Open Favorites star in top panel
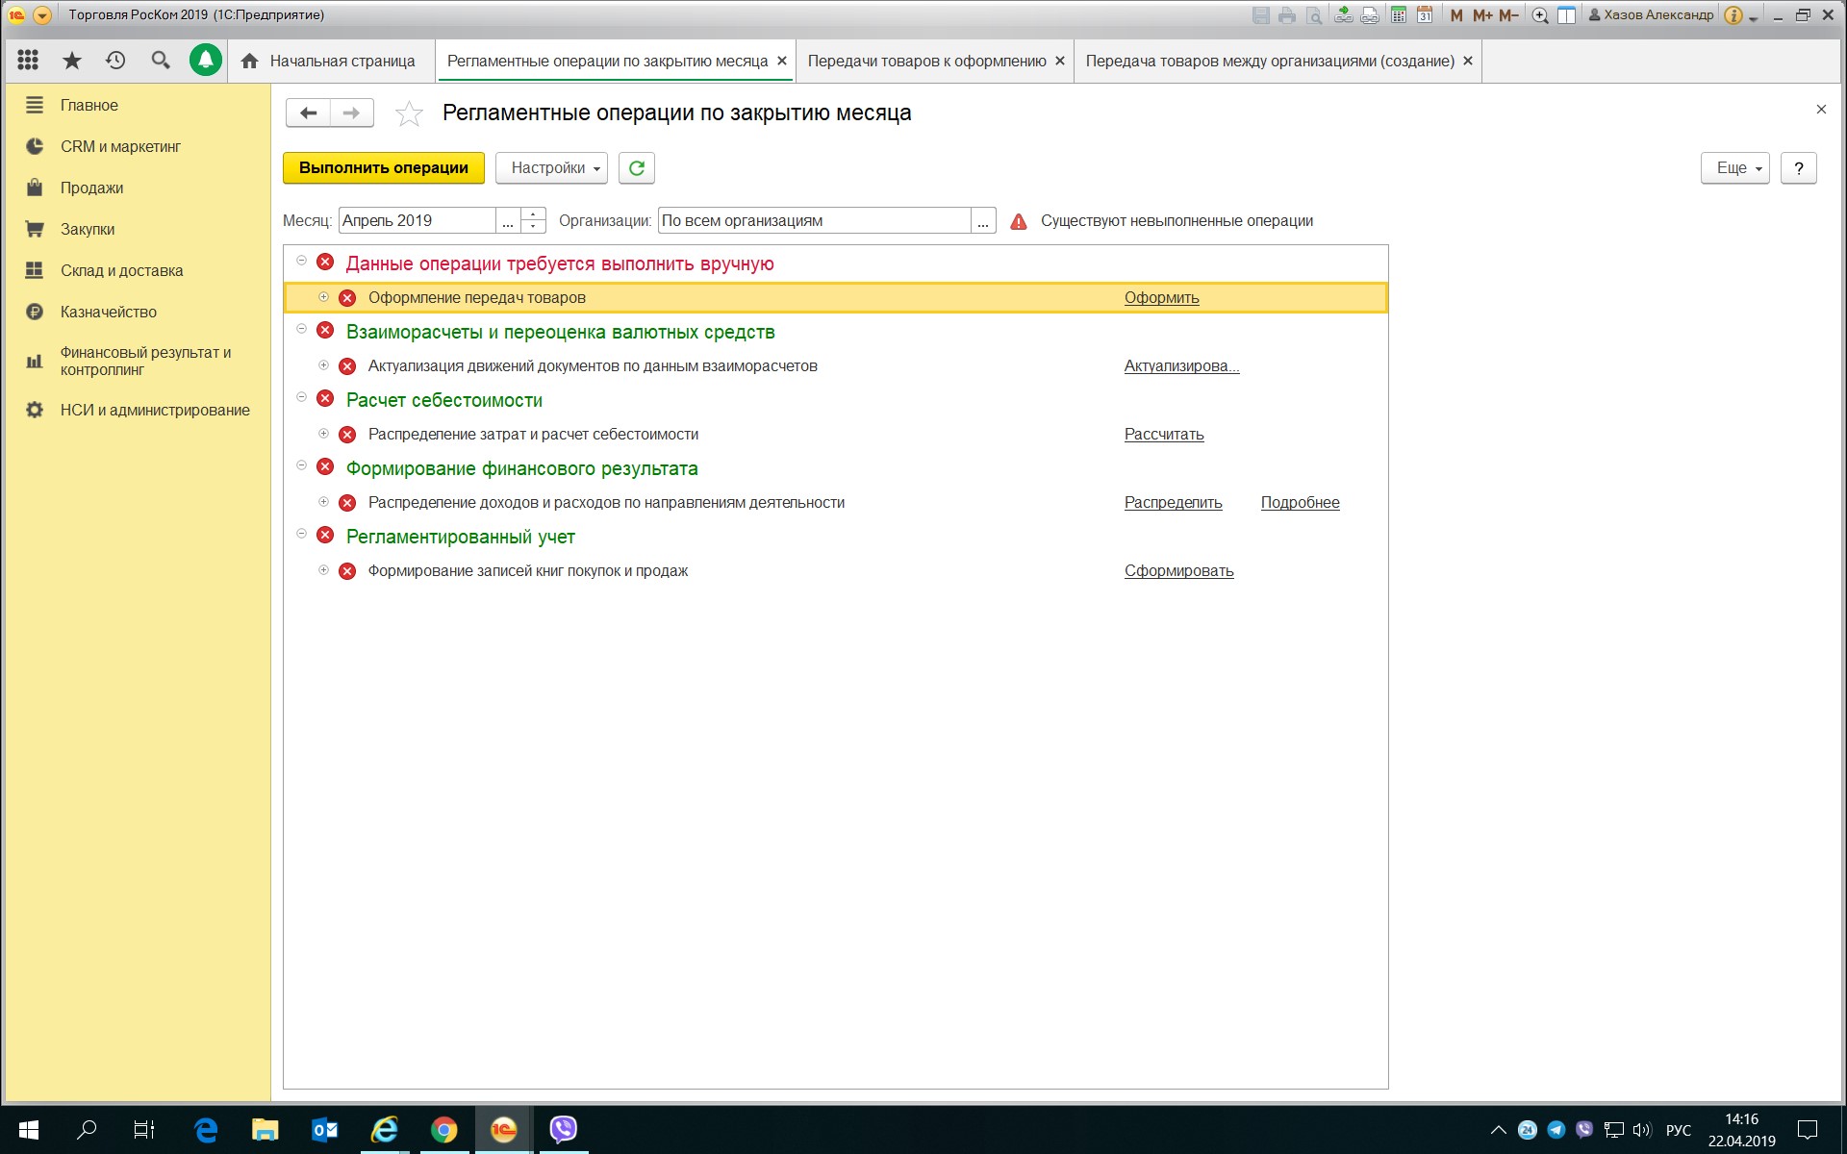The height and width of the screenshot is (1154, 1847). click(72, 61)
